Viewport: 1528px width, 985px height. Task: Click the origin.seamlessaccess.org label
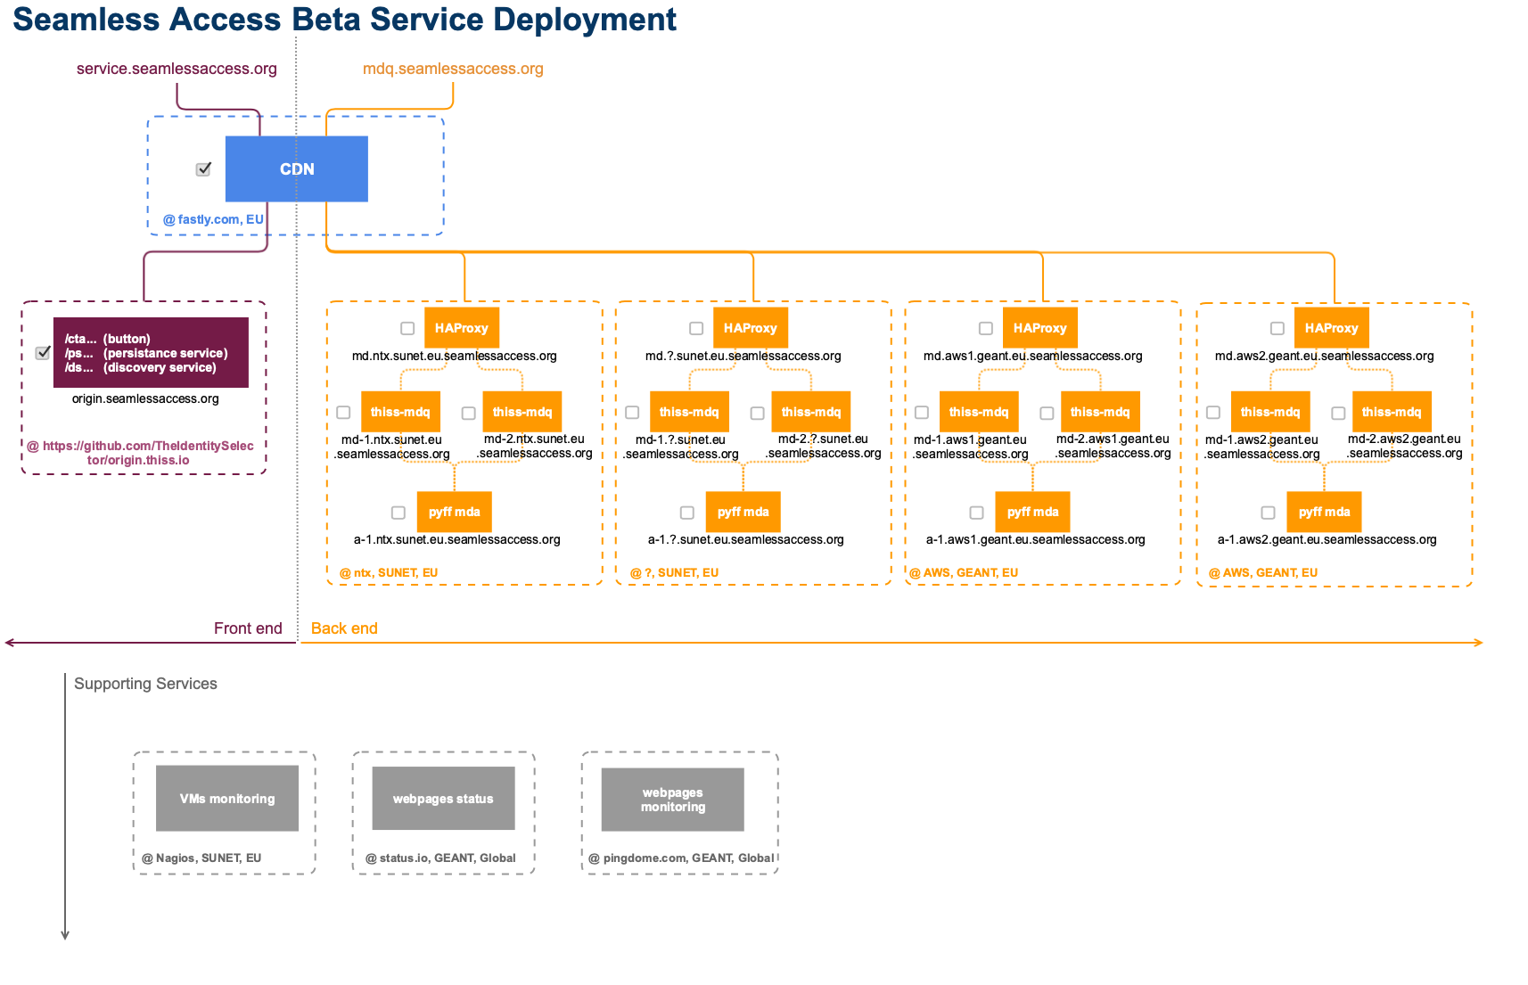(145, 398)
